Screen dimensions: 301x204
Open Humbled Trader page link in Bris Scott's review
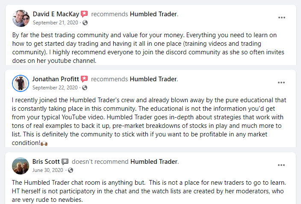tap(154, 162)
